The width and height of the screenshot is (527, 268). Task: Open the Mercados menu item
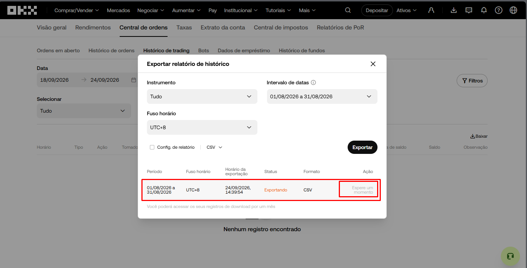pyautogui.click(x=118, y=10)
